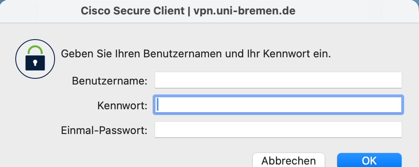This screenshot has width=419, height=167.
Task: Click the blinking cursor in the Kennwort field
Action: point(158,105)
